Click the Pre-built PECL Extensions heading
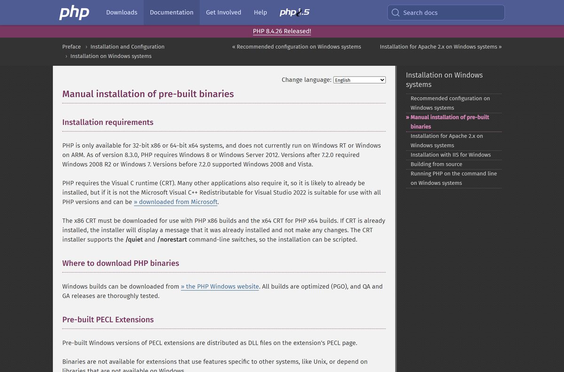This screenshot has height=372, width=564. [x=108, y=319]
